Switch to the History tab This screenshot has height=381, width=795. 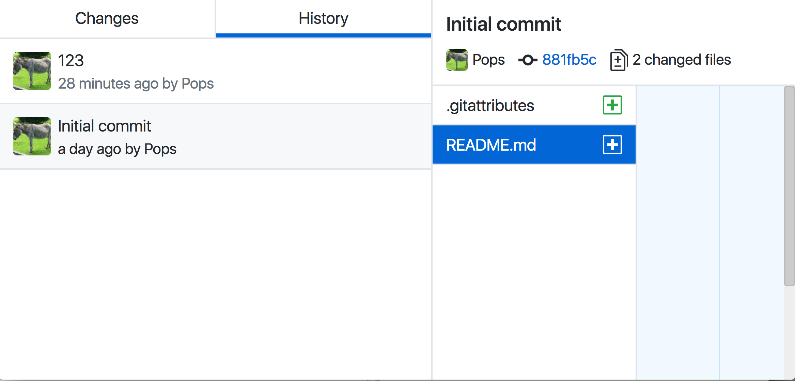click(323, 18)
